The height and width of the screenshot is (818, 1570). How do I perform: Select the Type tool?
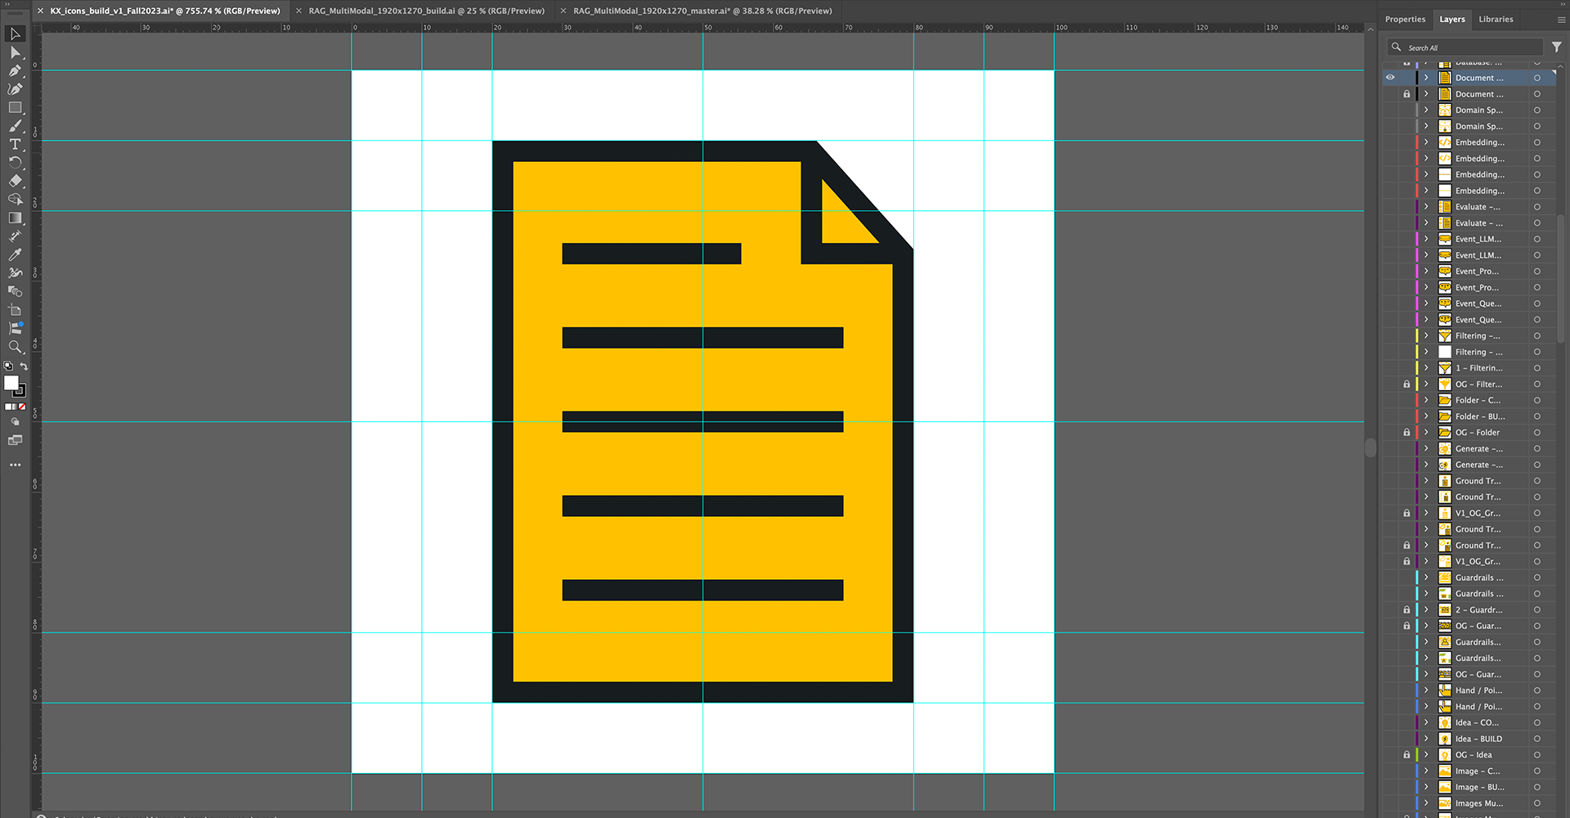click(15, 144)
